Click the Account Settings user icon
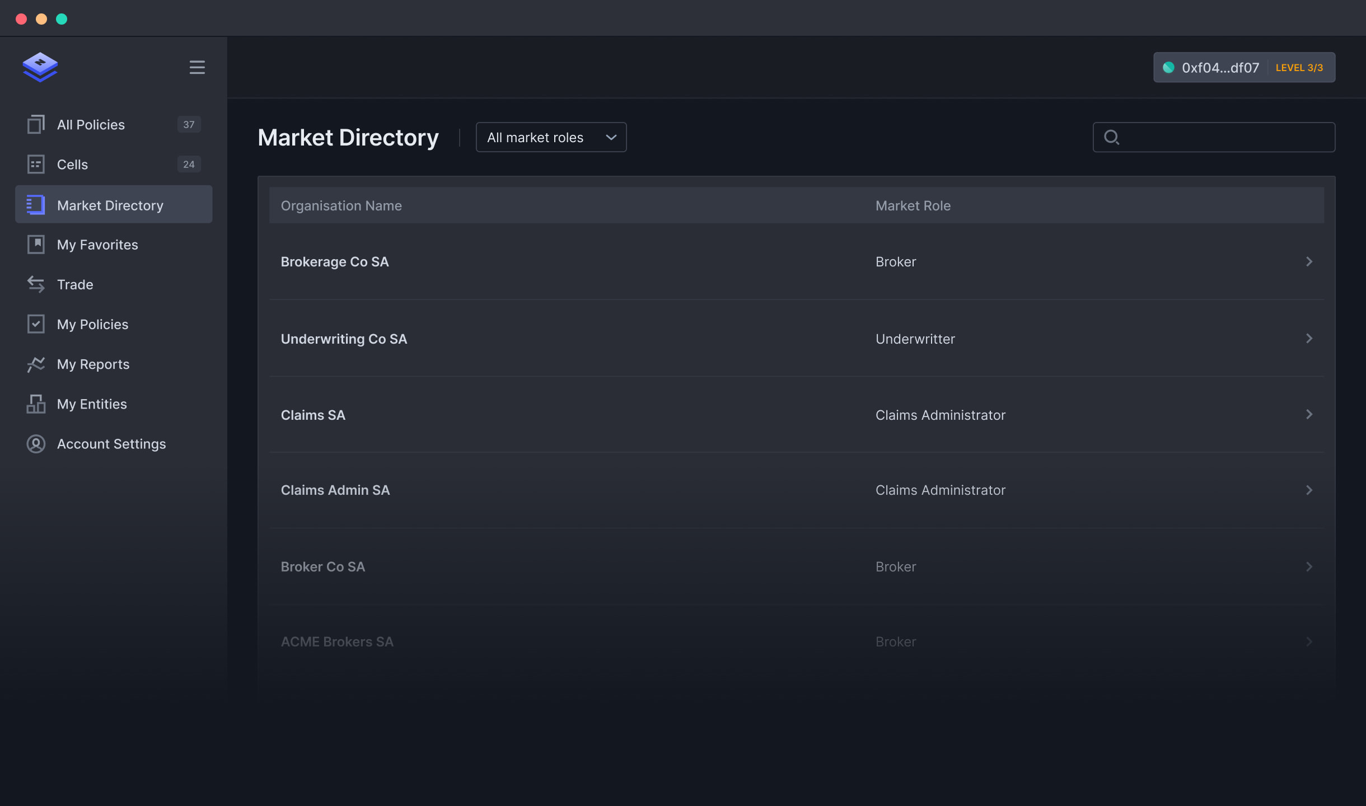Image resolution: width=1366 pixels, height=806 pixels. [x=36, y=444]
